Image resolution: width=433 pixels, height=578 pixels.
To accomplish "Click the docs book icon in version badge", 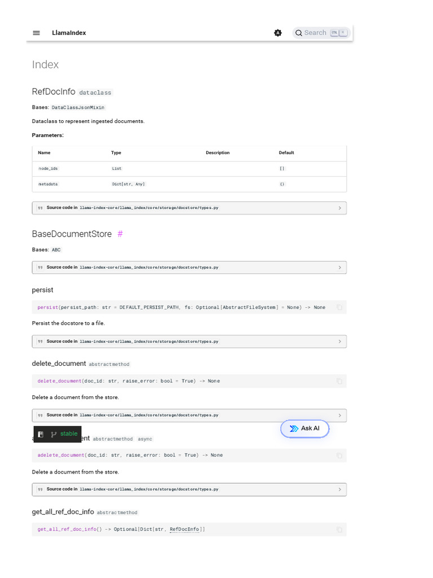I will tap(41, 434).
